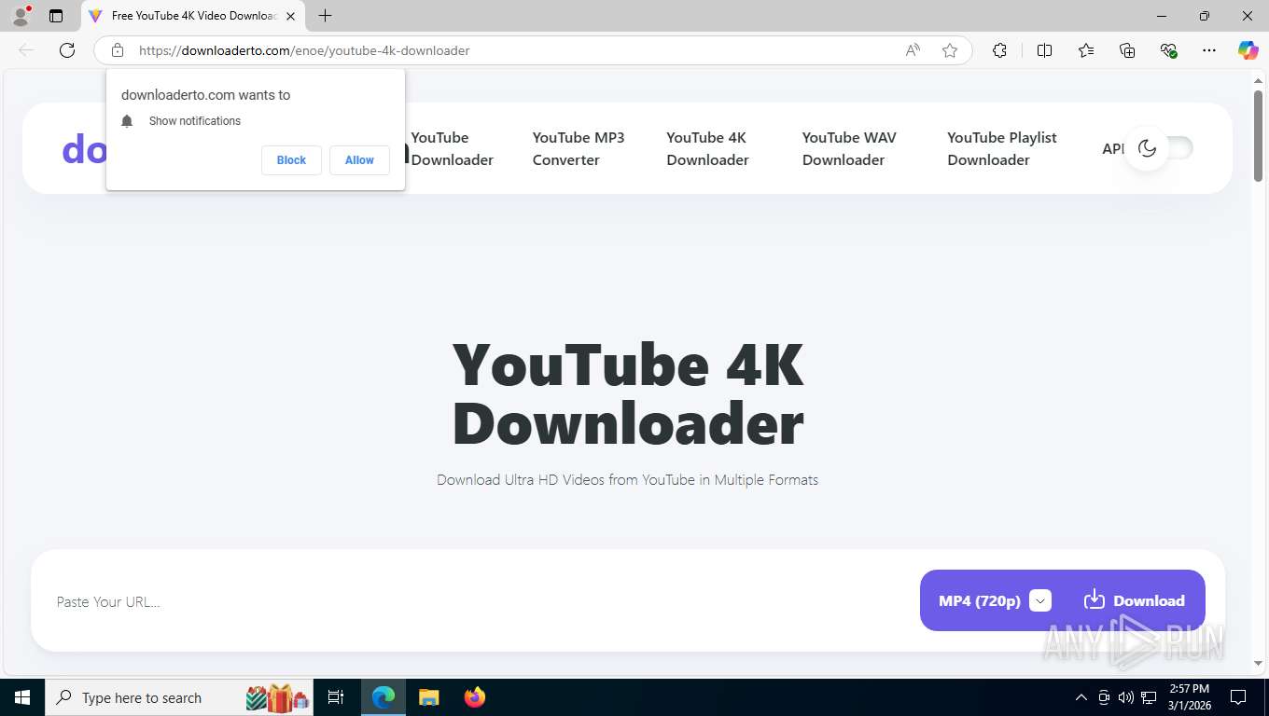
Task: Click the taskbar search box
Action: click(x=181, y=697)
